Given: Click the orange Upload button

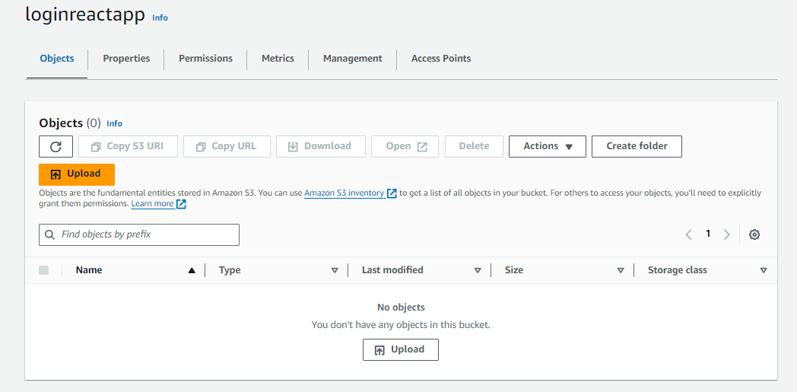Looking at the screenshot, I should click(x=77, y=174).
